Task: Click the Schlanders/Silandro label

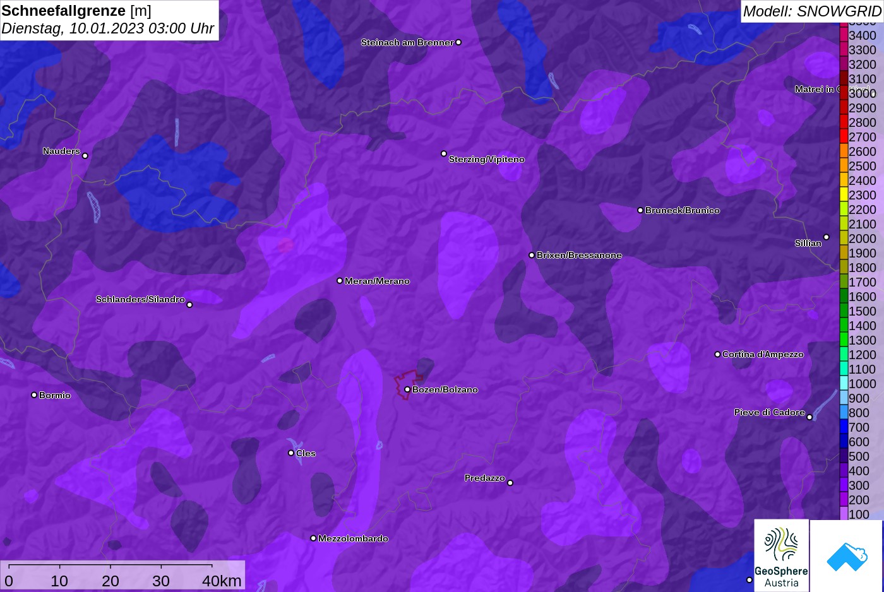Action: click(x=140, y=299)
